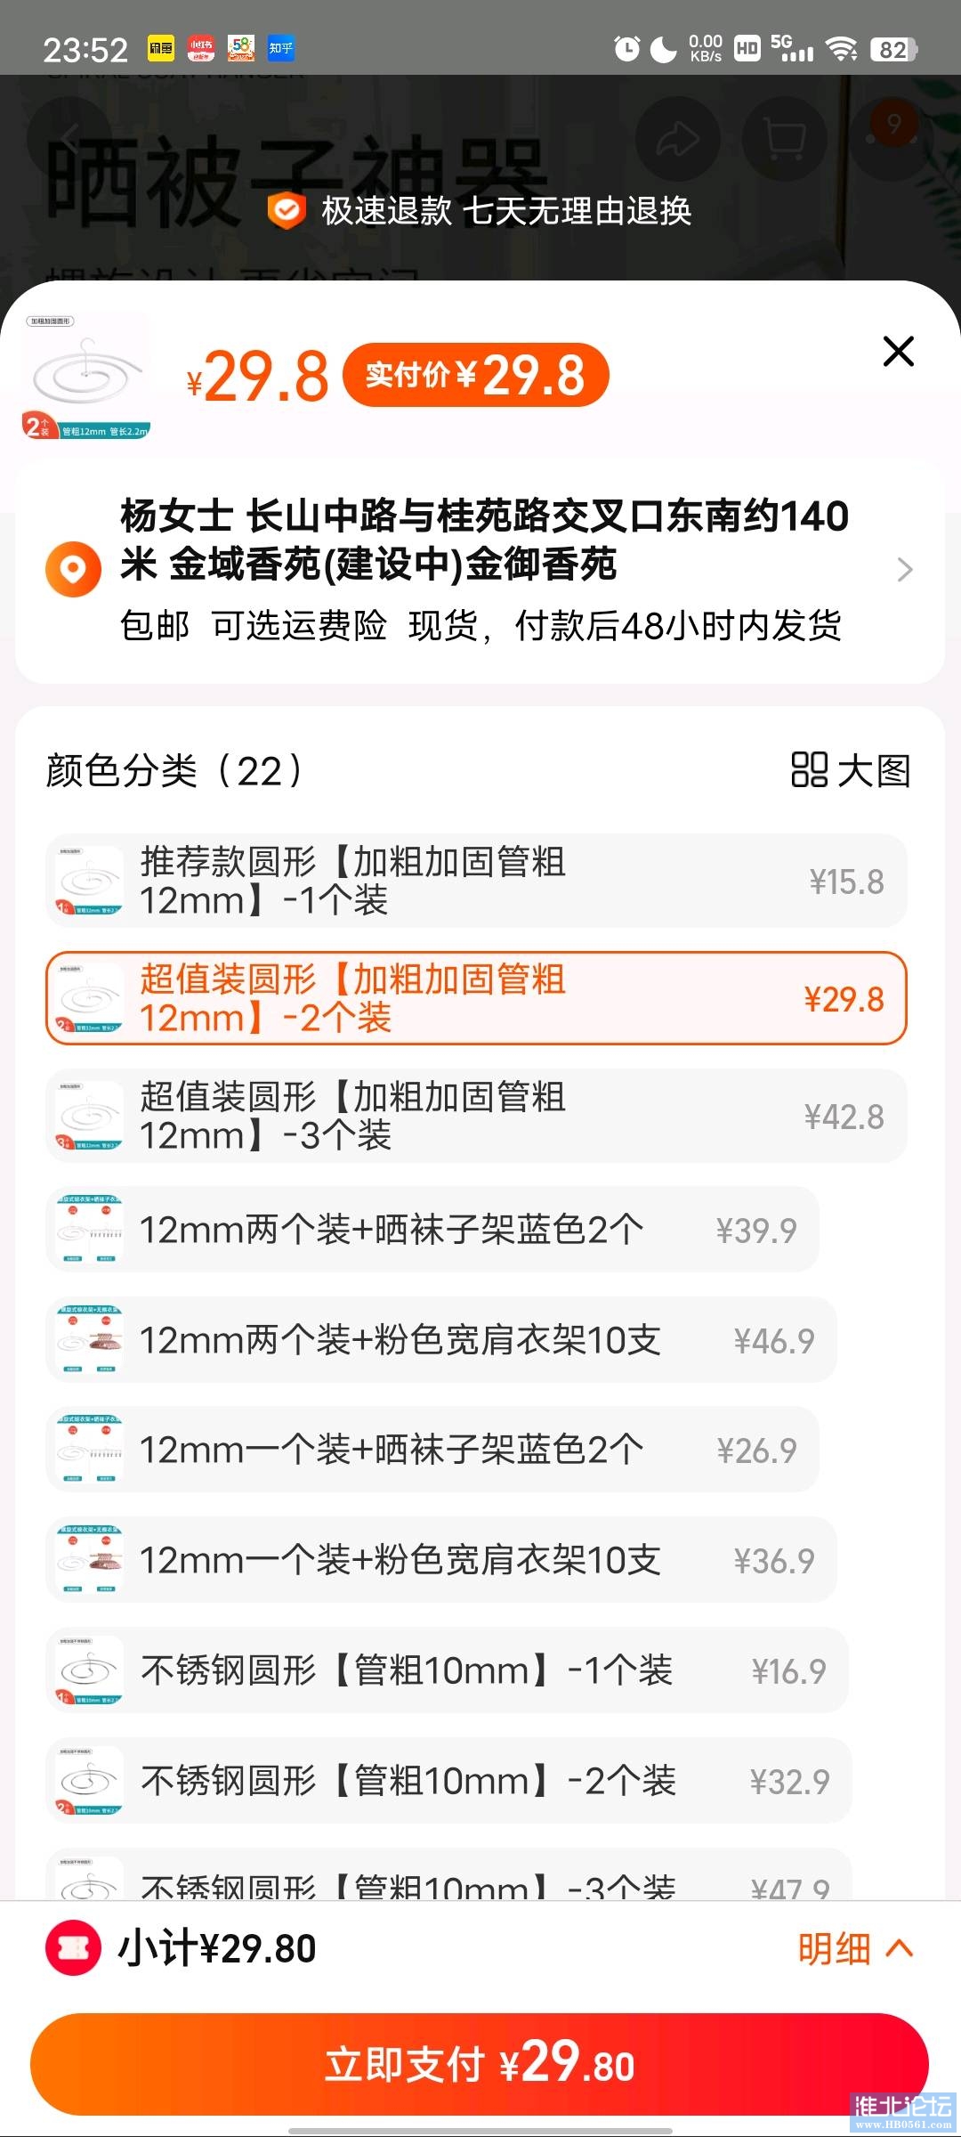Choose 不锈钢圆形 管粗10mm -1个装
Image resolution: width=961 pixels, height=2137 pixels.
pos(447,1670)
